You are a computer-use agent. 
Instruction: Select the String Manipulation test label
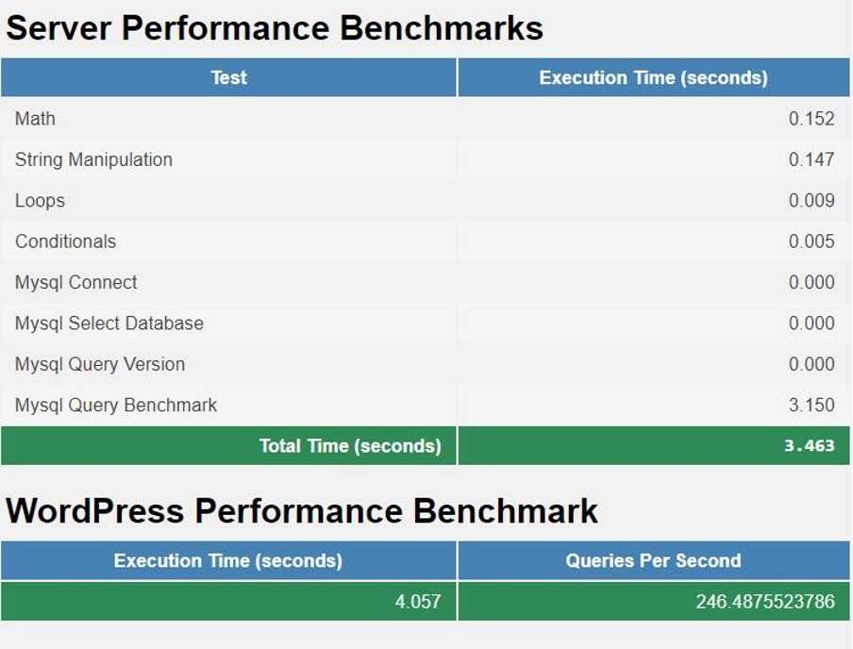click(x=93, y=159)
